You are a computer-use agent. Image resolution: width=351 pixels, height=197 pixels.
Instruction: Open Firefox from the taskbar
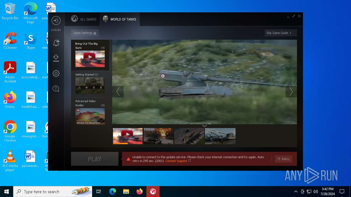click(x=140, y=192)
